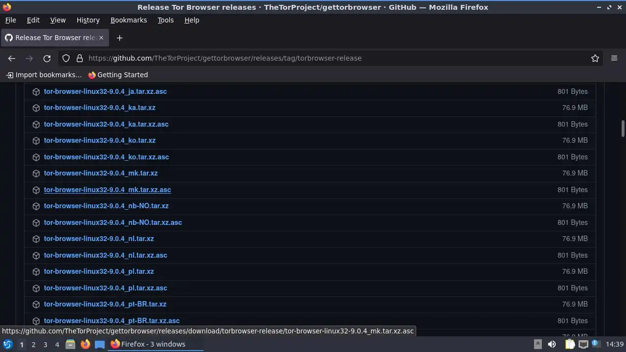Click Import bookmarks toolbar item
This screenshot has height=352, width=626.
(x=44, y=75)
